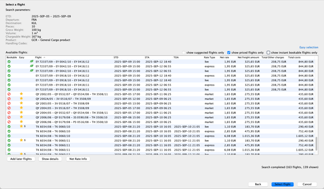Select TK 0060/10 express row costing 752,40 EUR
Image resolution: width=324 pixels, height=189 pixels.
(161, 131)
